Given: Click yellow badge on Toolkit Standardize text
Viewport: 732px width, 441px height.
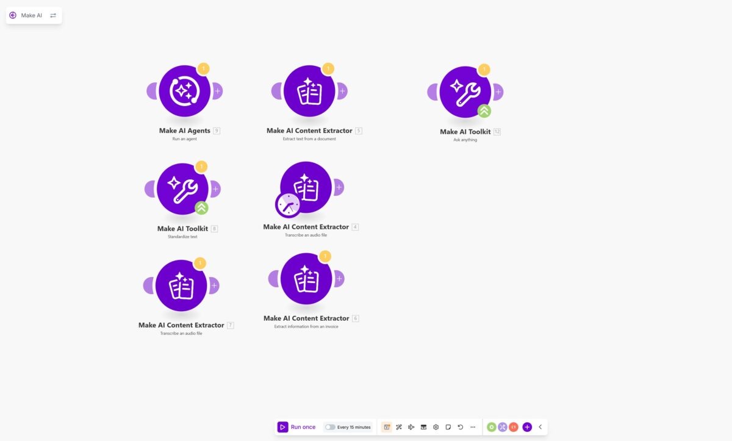Looking at the screenshot, I should 201,167.
